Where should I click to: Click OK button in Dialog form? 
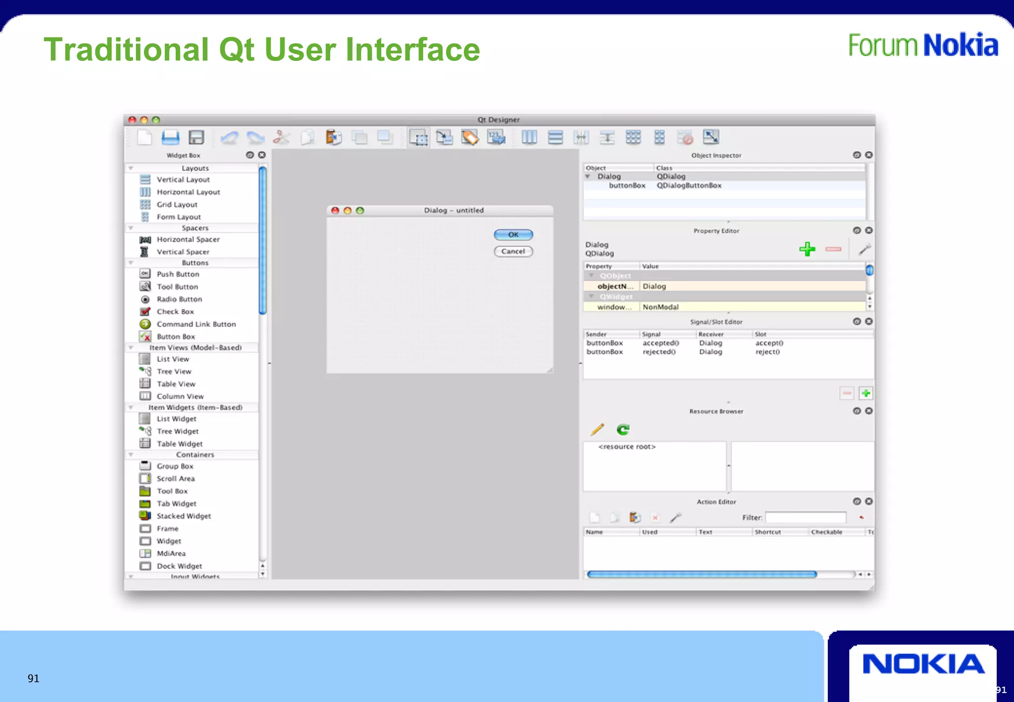(513, 235)
